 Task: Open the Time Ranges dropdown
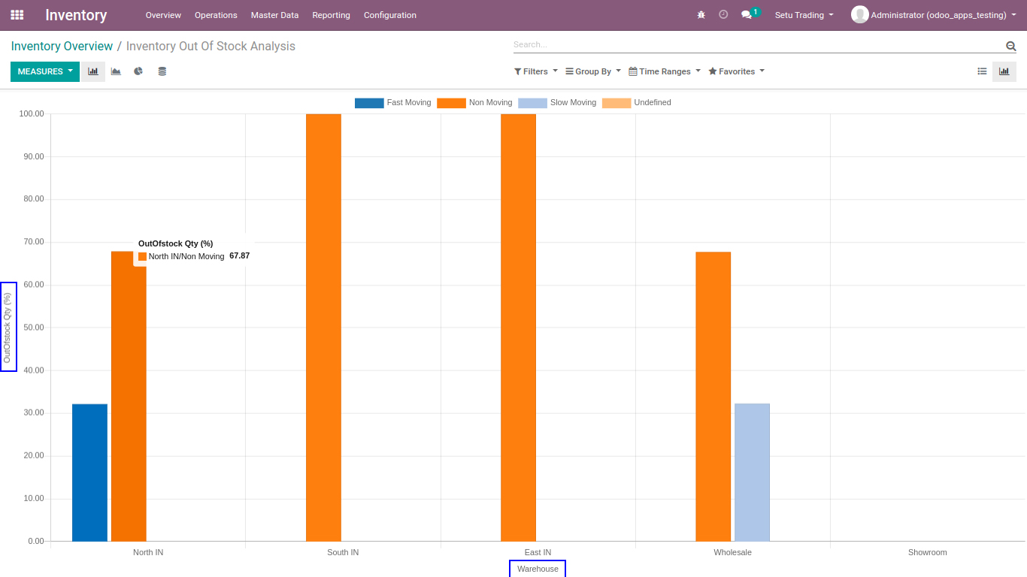tap(665, 71)
